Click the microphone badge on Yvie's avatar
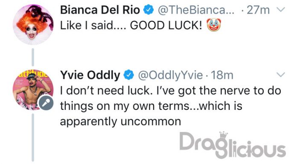Image resolution: width=297 pixels, height=164 pixels. [46, 103]
